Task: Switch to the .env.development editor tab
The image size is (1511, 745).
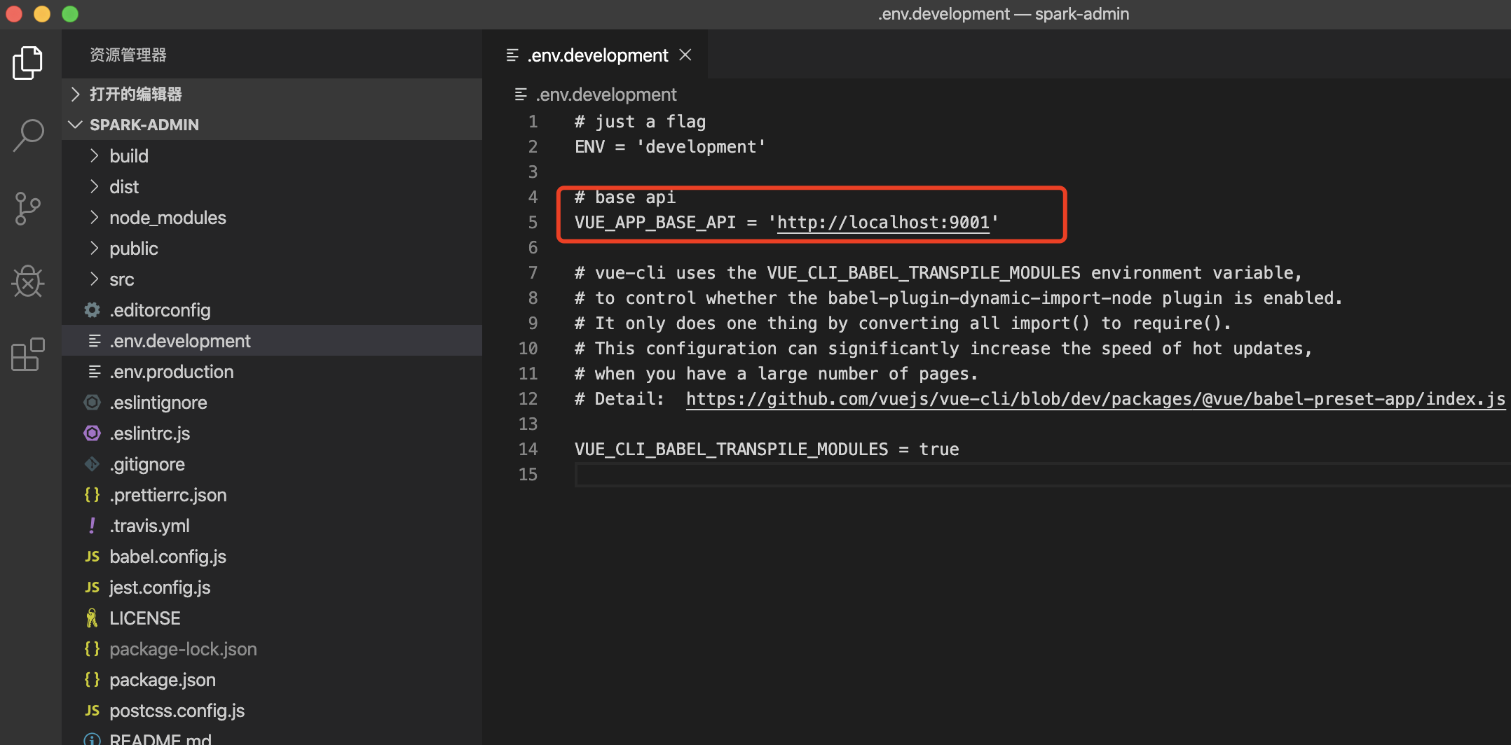Action: 598,55
